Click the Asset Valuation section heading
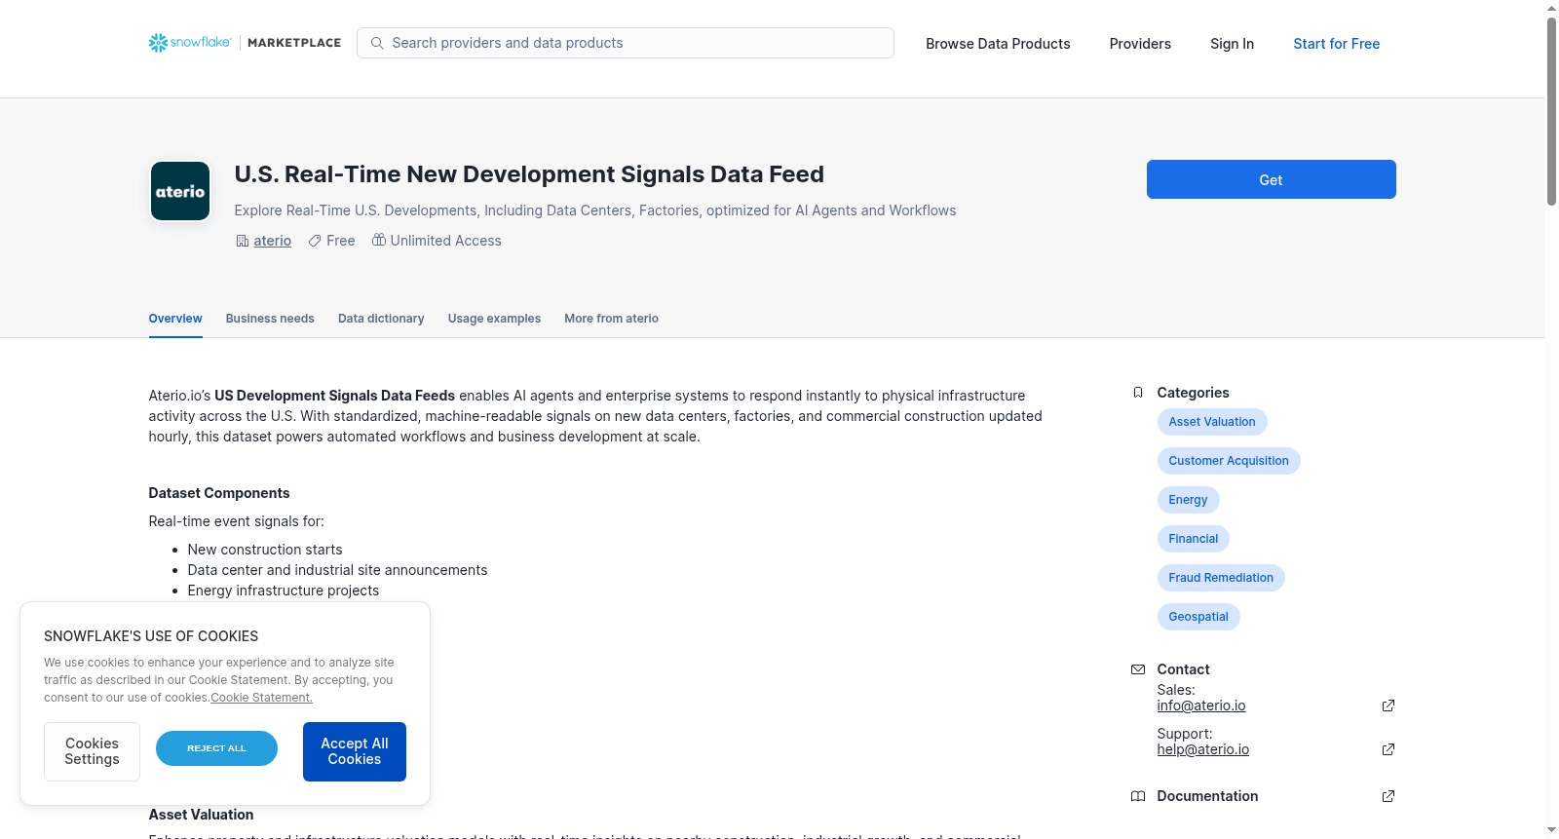The width and height of the screenshot is (1559, 839). (x=201, y=815)
